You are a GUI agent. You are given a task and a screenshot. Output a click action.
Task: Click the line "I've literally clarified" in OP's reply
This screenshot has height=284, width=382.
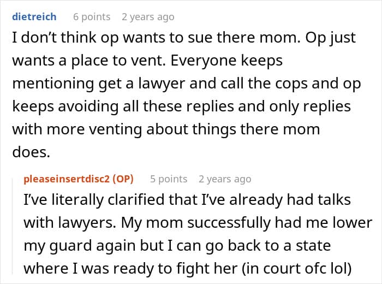pyautogui.click(x=187, y=200)
